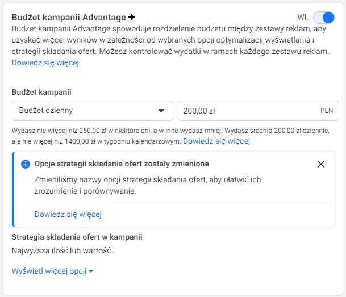
Task: Click the Budżet kampanii Advantage heading
Action: pyautogui.click(x=68, y=18)
